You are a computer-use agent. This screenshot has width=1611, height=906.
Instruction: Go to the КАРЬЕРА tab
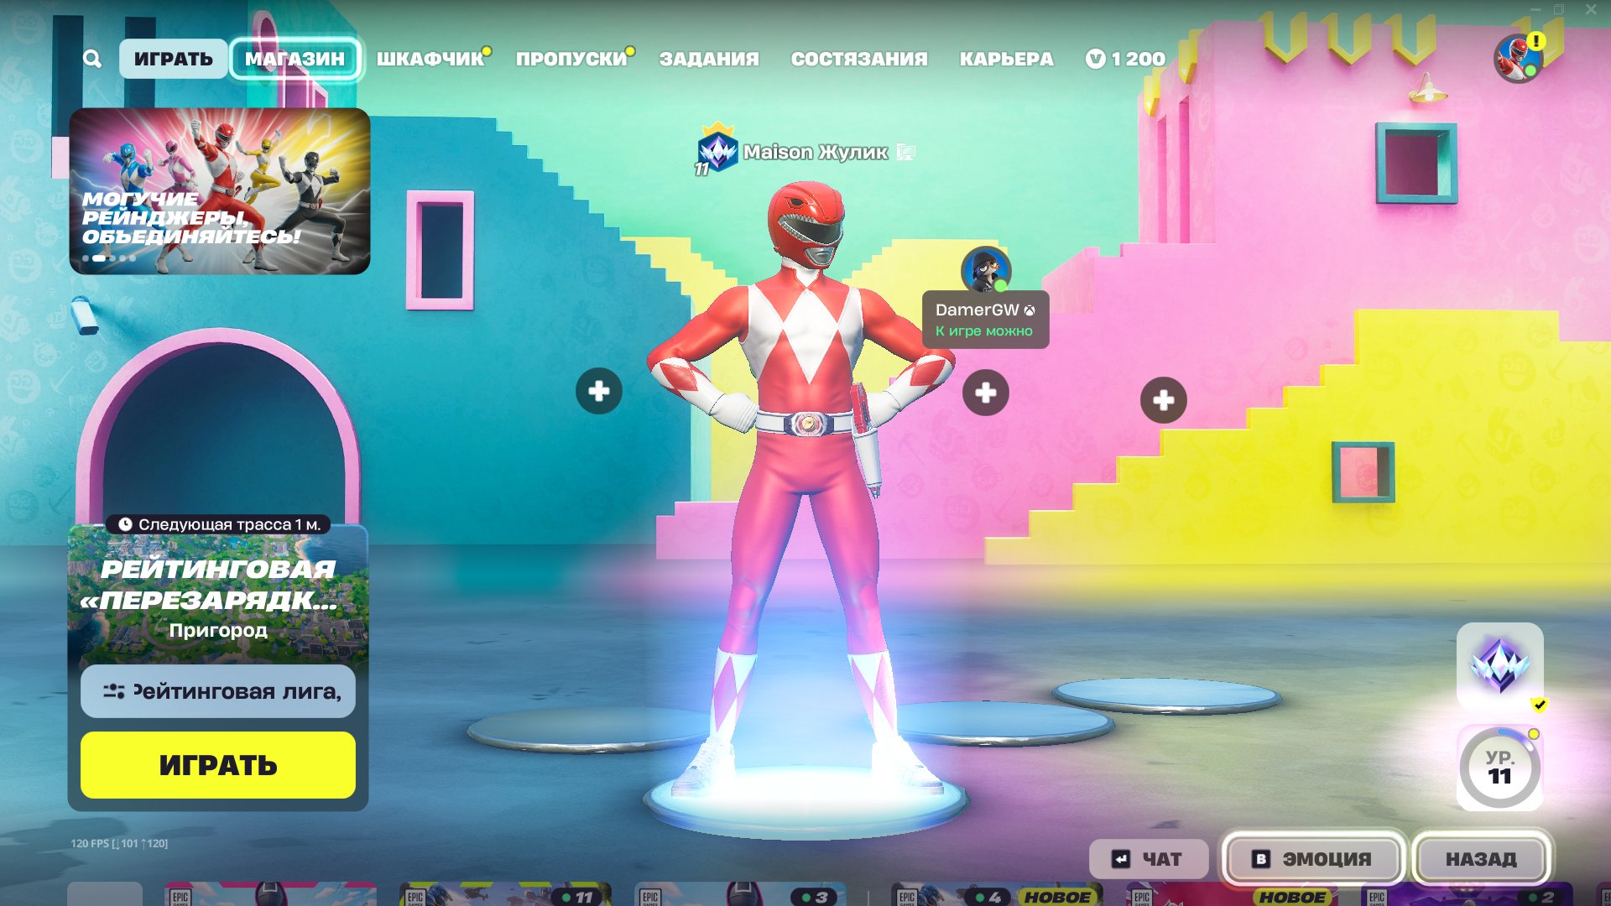1006,59
